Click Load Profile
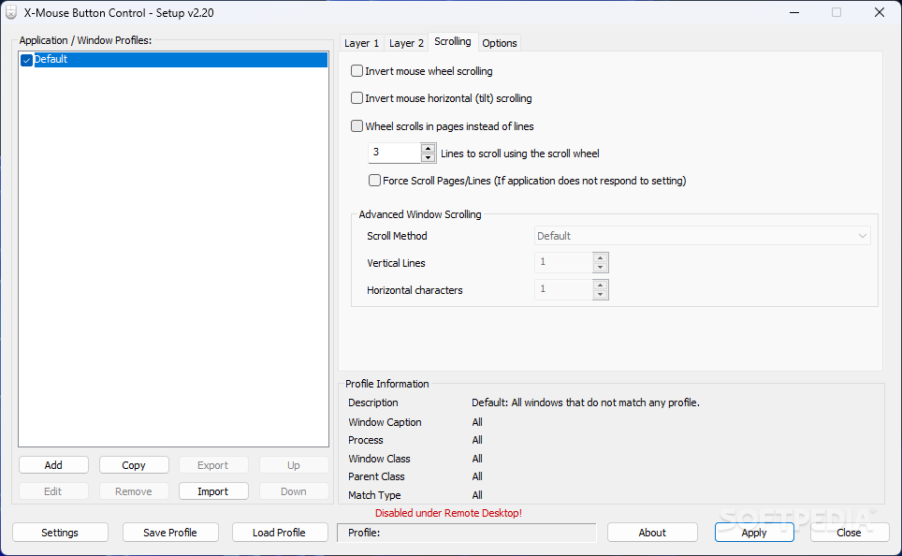The image size is (902, 556). (279, 533)
